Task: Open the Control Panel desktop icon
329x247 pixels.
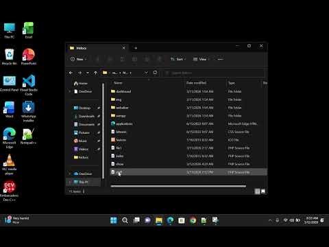Action: tap(10, 84)
